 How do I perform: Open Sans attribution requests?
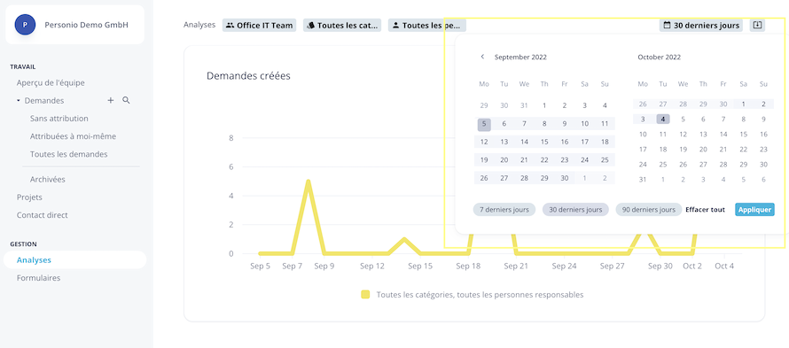[59, 119]
